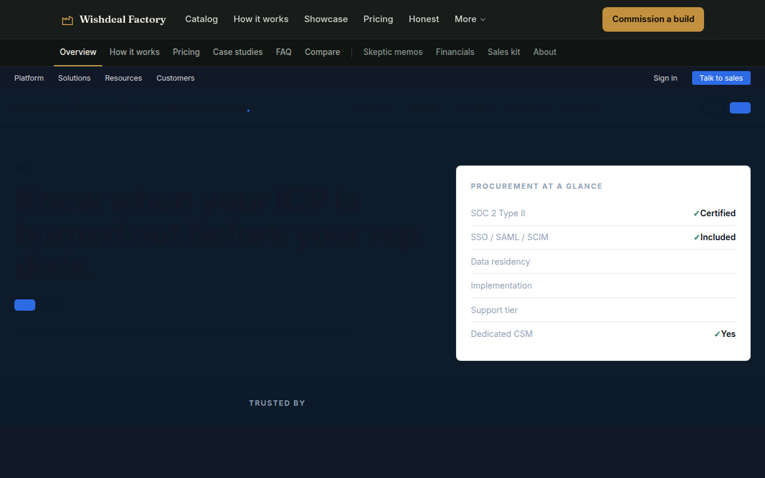Open the Case studies tab
This screenshot has height=478, width=765.
pyautogui.click(x=238, y=52)
